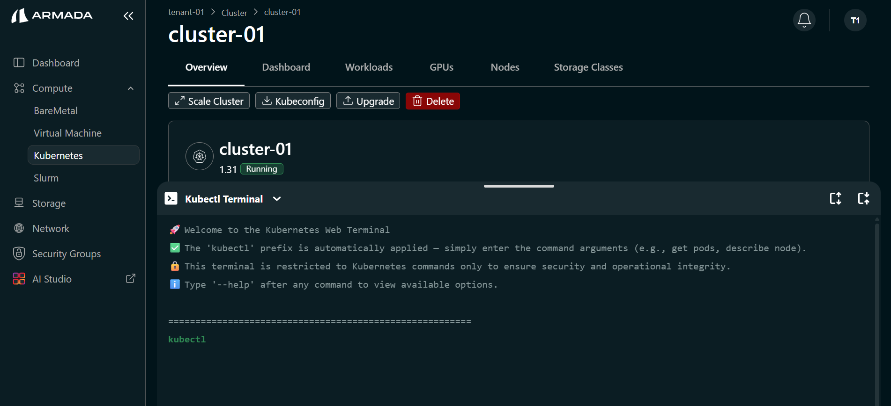Click the terminal vertical scrollbar
The image size is (891, 406).
point(877,313)
